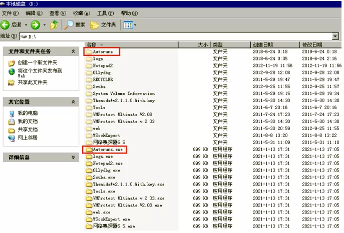Viewport: 344px width, 233px height.
Task: Select the Autoruns folder icon
Action: point(89,51)
